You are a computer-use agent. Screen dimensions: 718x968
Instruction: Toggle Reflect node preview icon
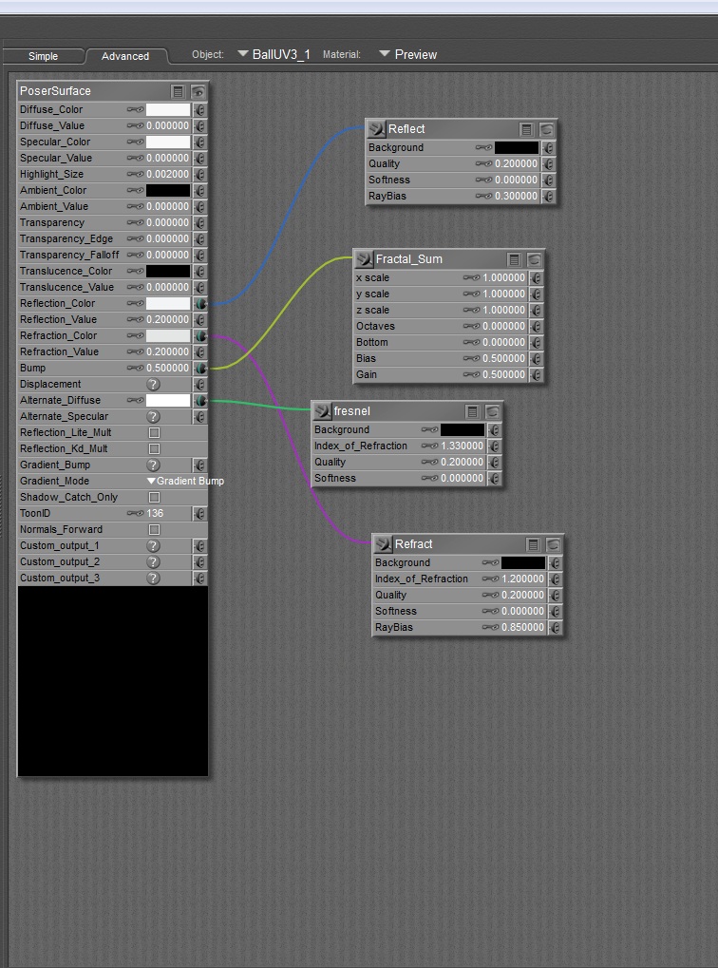[546, 129]
